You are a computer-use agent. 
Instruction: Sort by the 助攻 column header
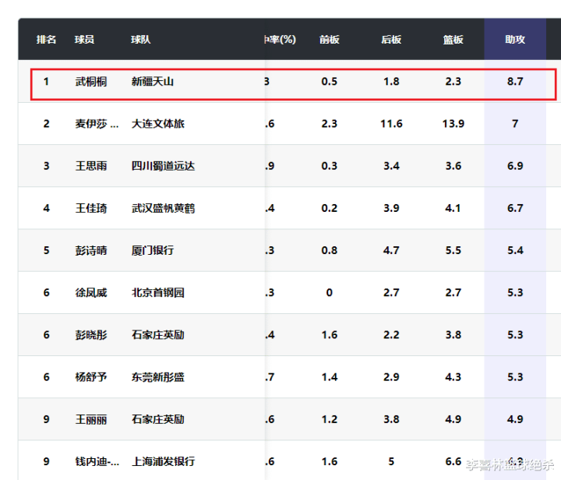(x=515, y=39)
